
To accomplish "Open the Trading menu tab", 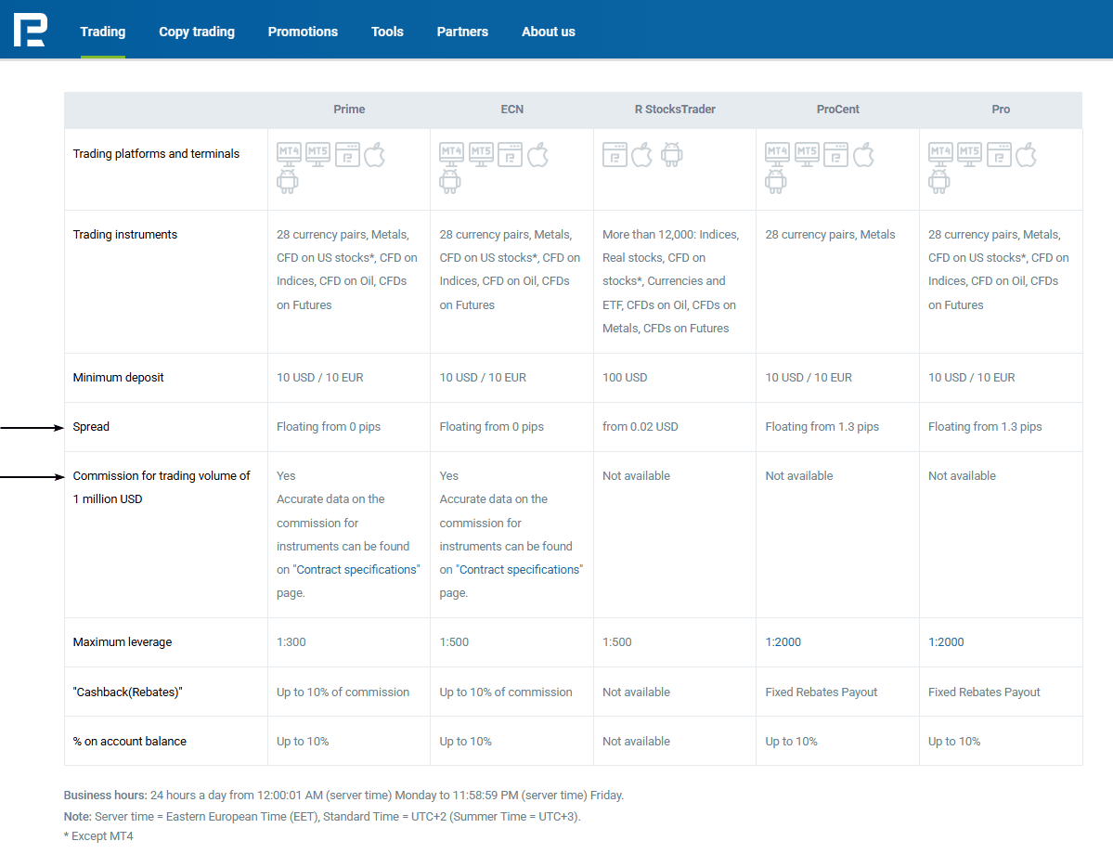I will pyautogui.click(x=103, y=32).
